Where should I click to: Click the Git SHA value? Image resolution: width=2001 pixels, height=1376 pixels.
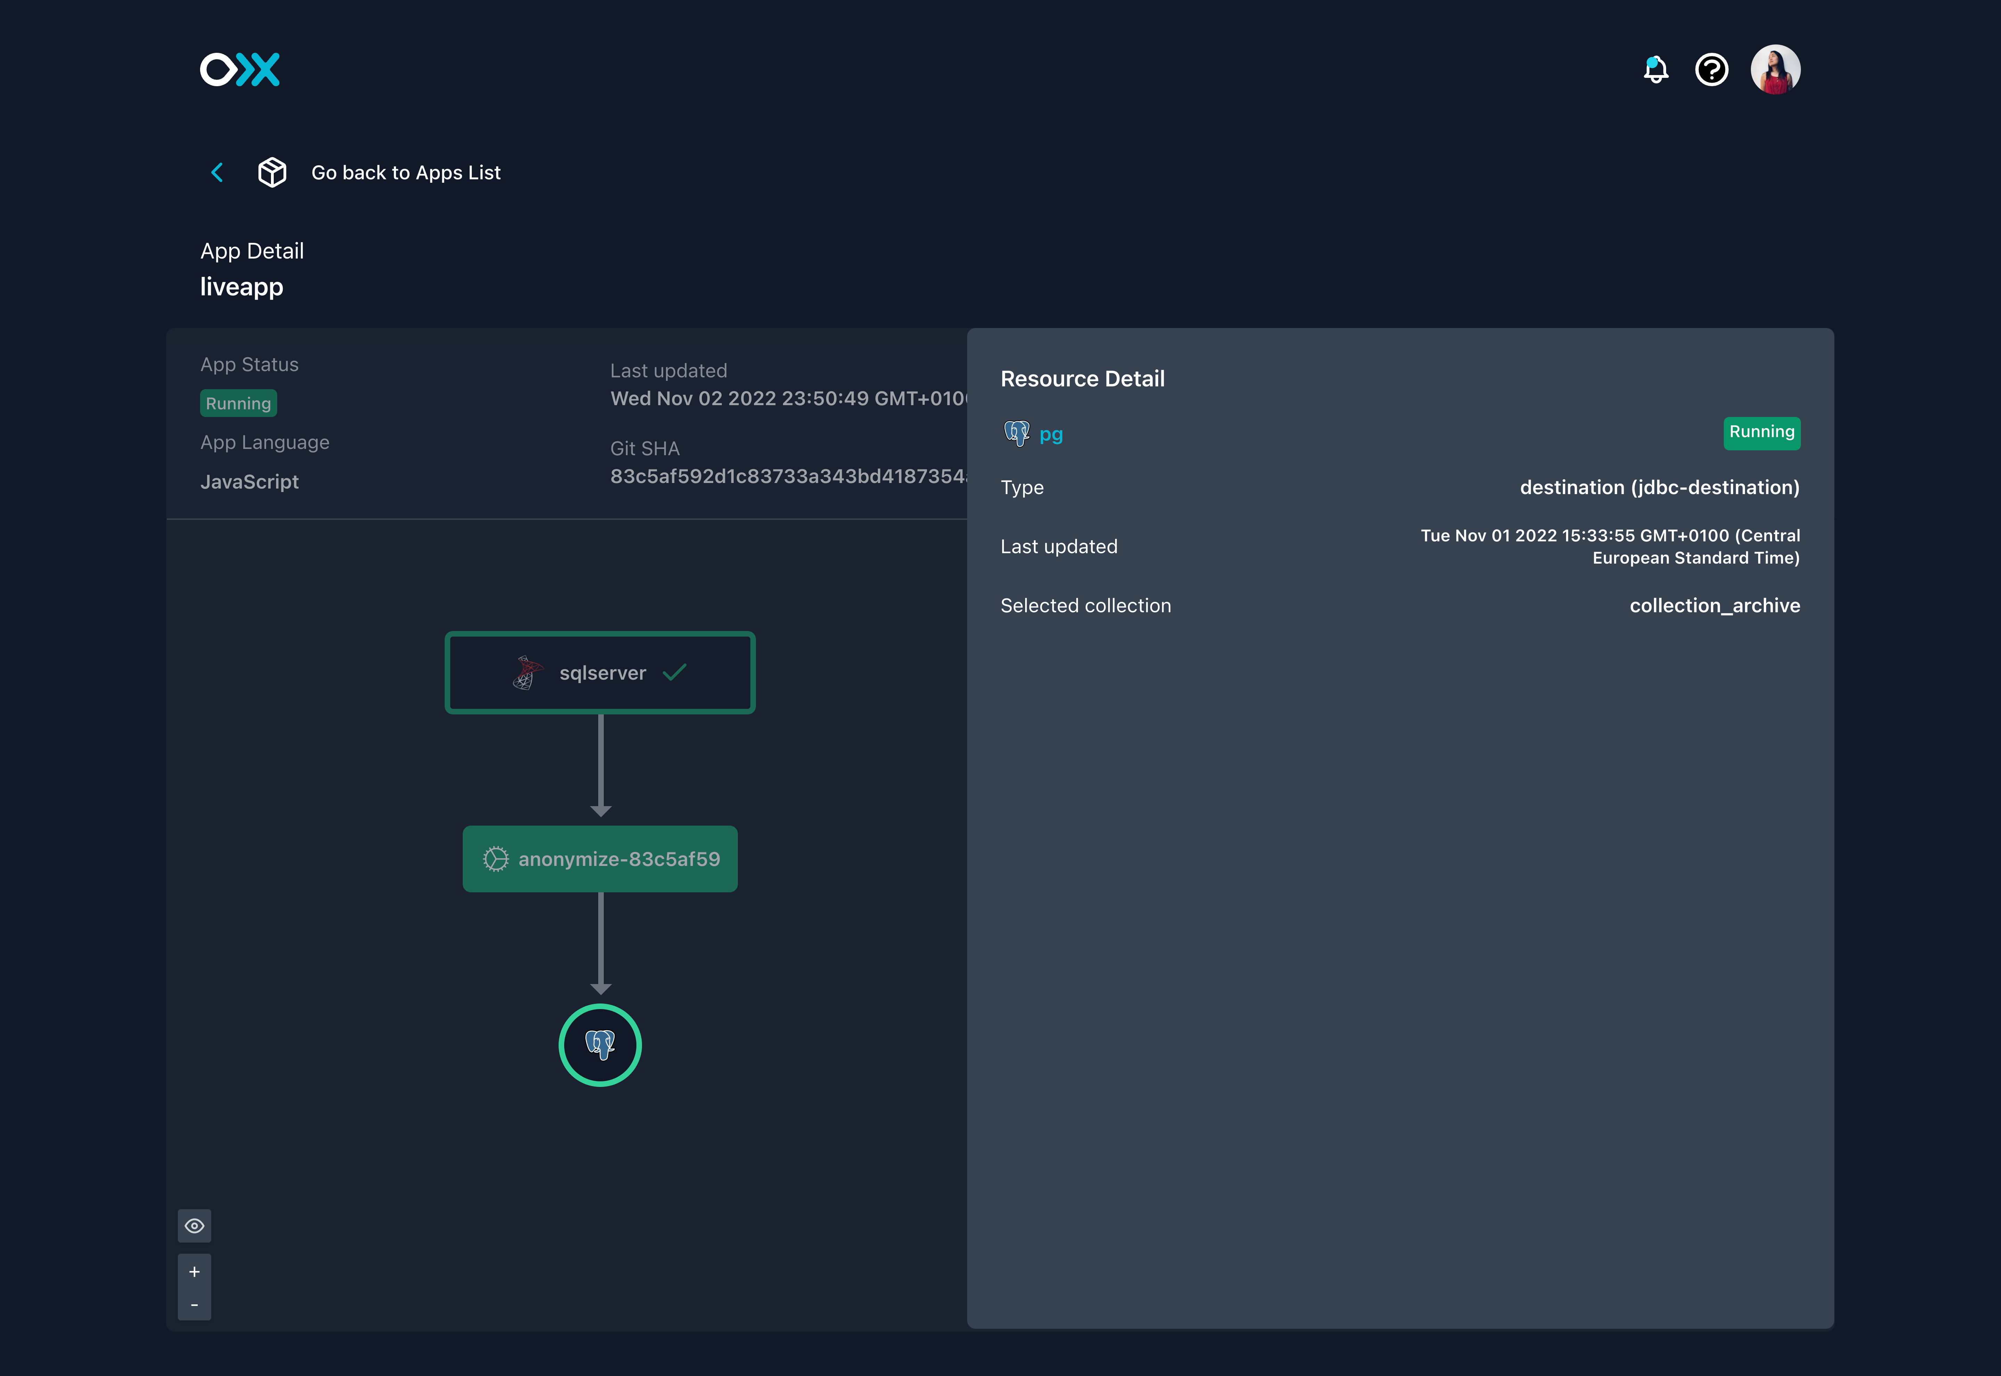point(789,477)
